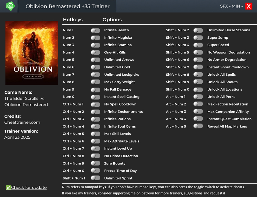Switch on Zero Bounty toggle
Viewport: 257px width, 197px height.
[x=95, y=163]
